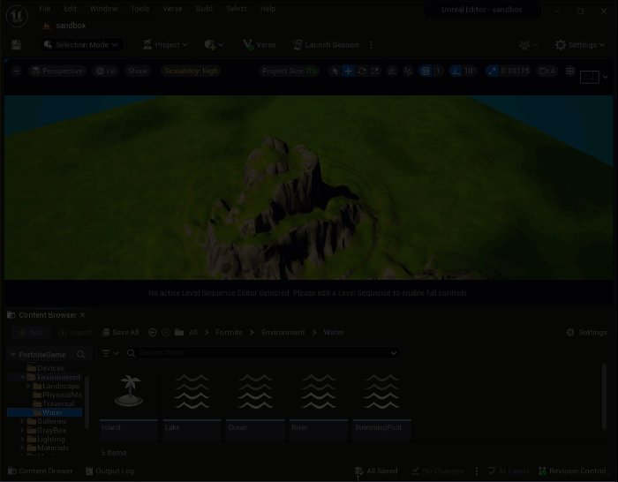Viewport: 618px width, 482px height.
Task: Toggle world/local coordinate system icon
Action: (x=392, y=71)
